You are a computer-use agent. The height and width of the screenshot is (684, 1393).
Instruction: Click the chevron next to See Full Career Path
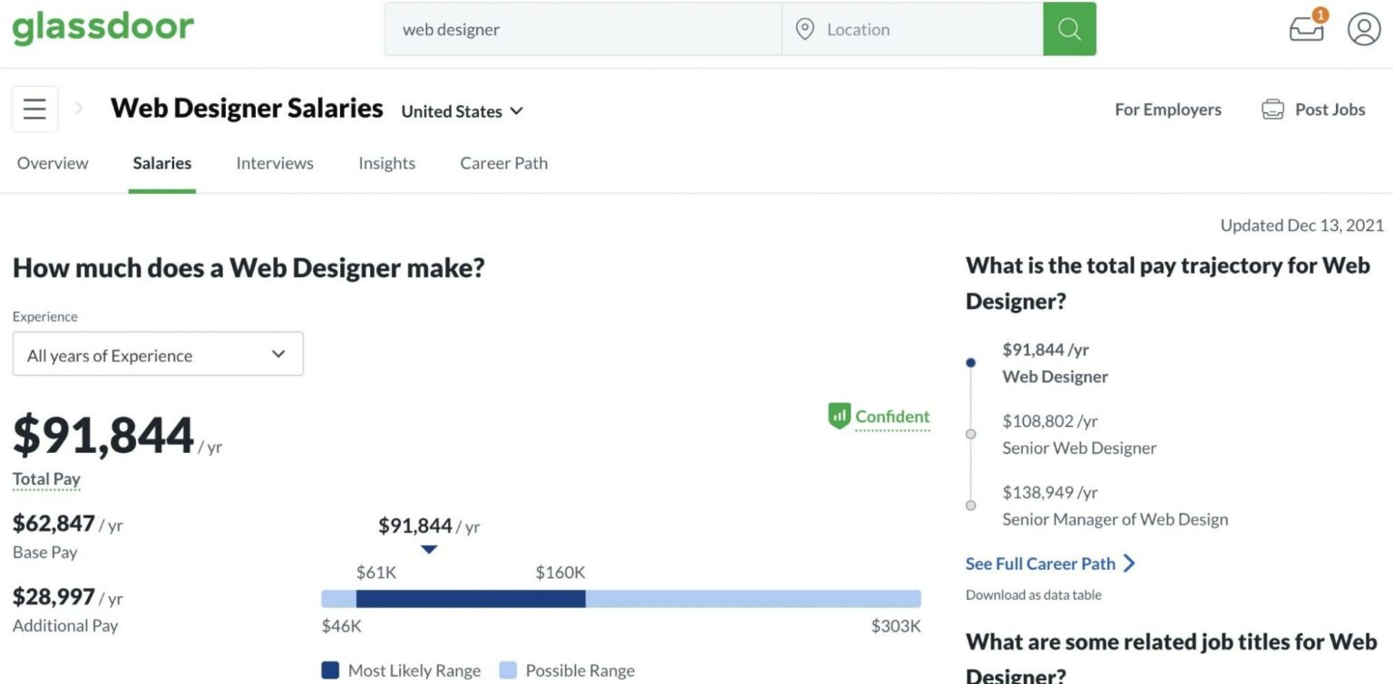tap(1129, 564)
